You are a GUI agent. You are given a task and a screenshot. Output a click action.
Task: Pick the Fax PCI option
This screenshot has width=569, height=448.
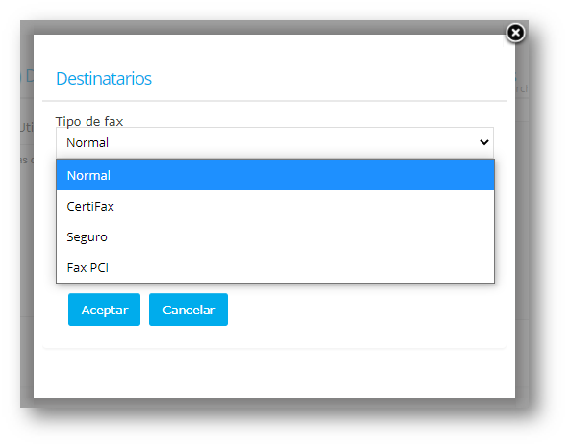(x=275, y=267)
